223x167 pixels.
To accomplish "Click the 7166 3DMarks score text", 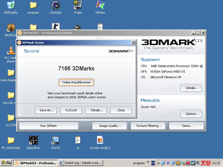I will click(x=76, y=68).
